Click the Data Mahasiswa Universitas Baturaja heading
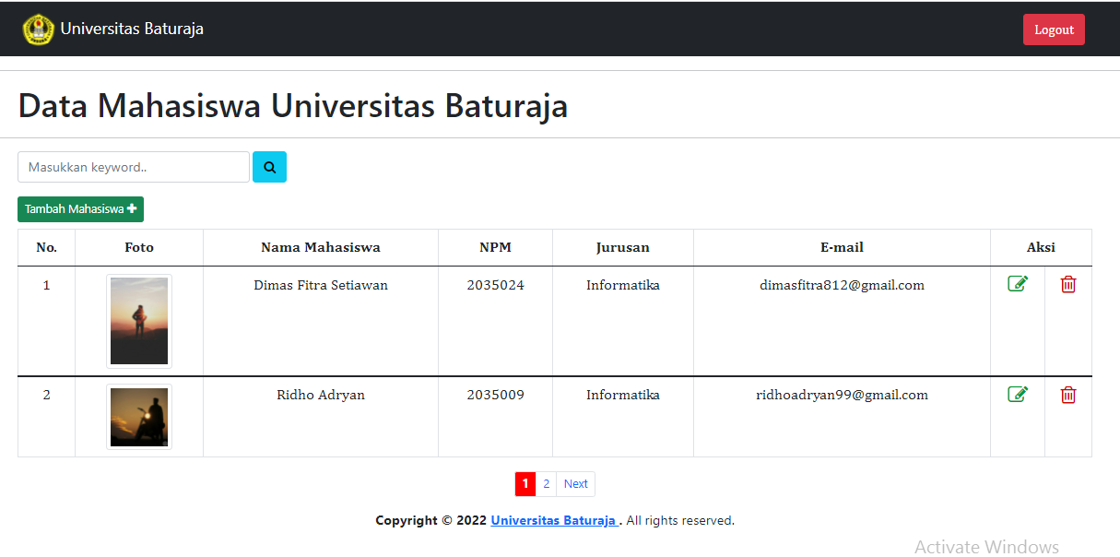 (x=293, y=106)
